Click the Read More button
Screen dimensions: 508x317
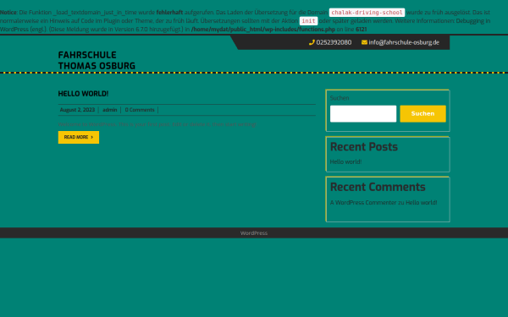[79, 137]
